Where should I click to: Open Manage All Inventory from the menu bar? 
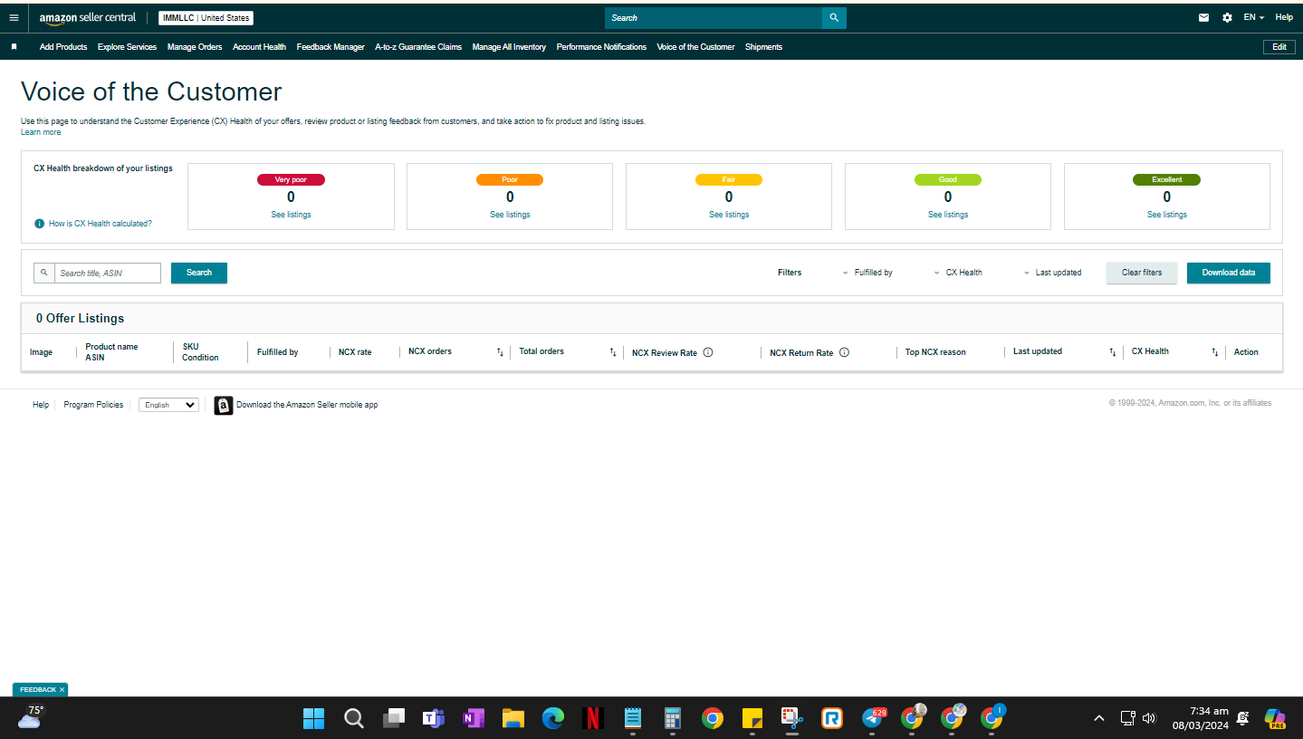click(x=509, y=47)
